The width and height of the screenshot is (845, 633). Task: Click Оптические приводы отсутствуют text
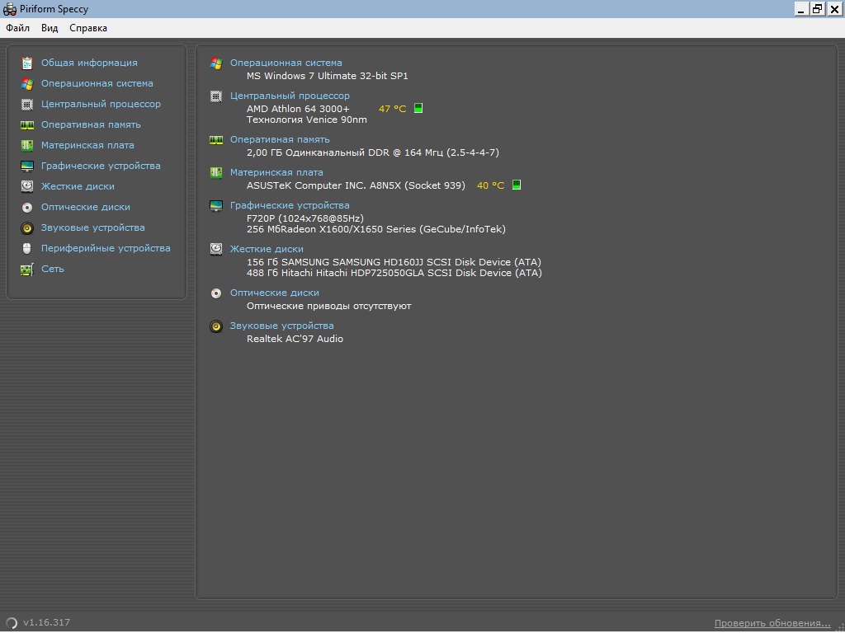[x=328, y=306]
